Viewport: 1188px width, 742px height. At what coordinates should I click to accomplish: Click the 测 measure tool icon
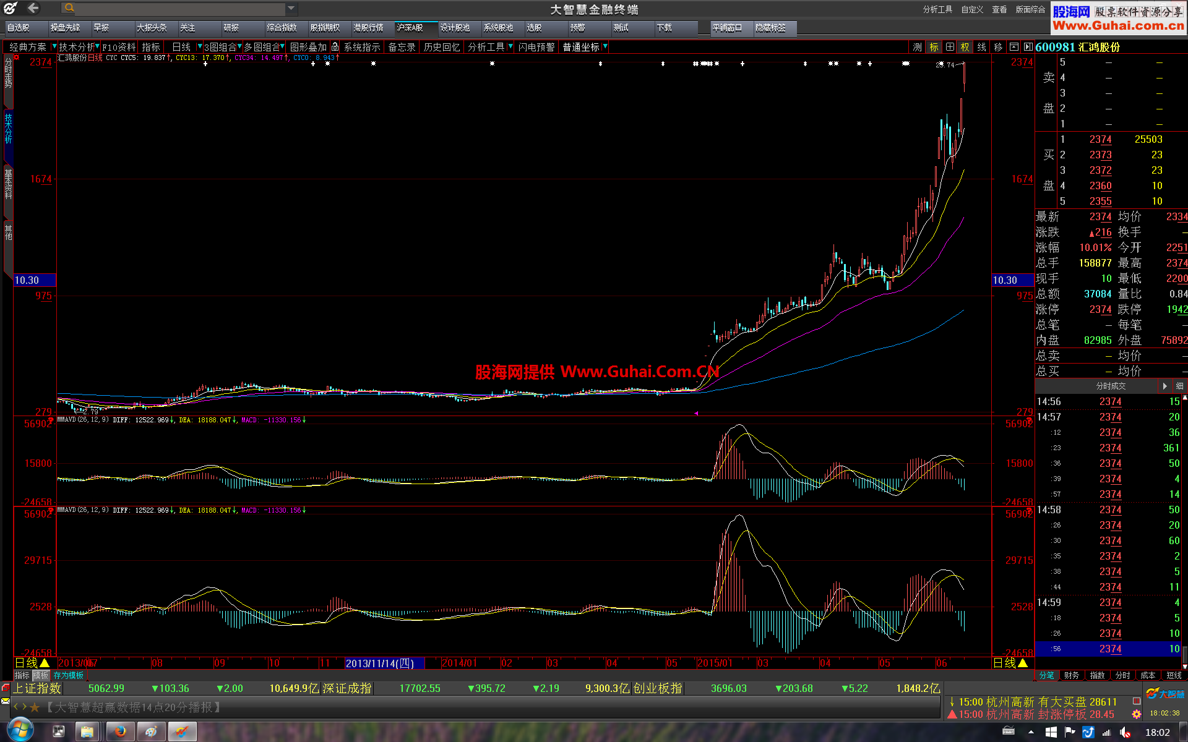pyautogui.click(x=917, y=47)
